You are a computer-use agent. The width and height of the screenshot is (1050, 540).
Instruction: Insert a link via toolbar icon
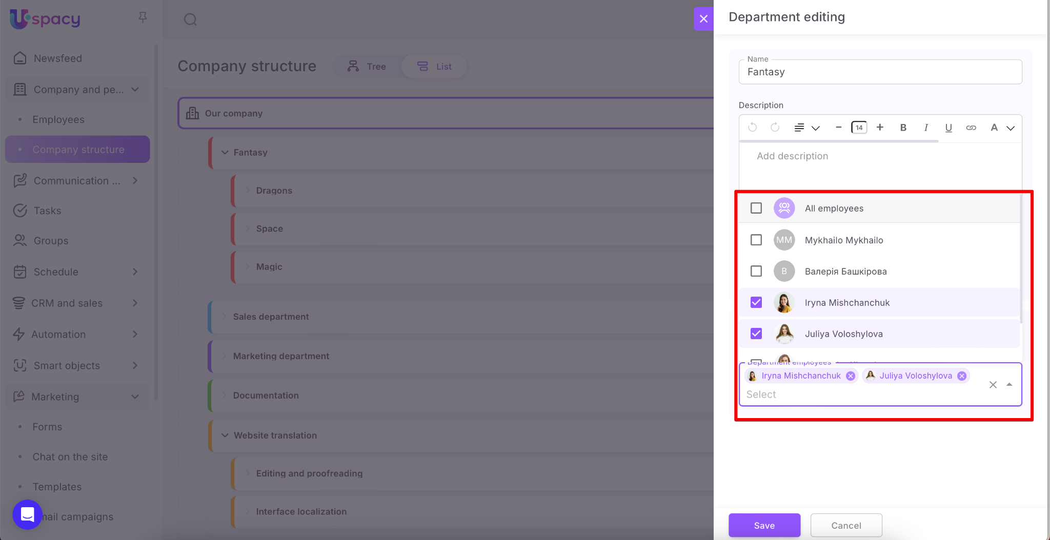pyautogui.click(x=971, y=128)
